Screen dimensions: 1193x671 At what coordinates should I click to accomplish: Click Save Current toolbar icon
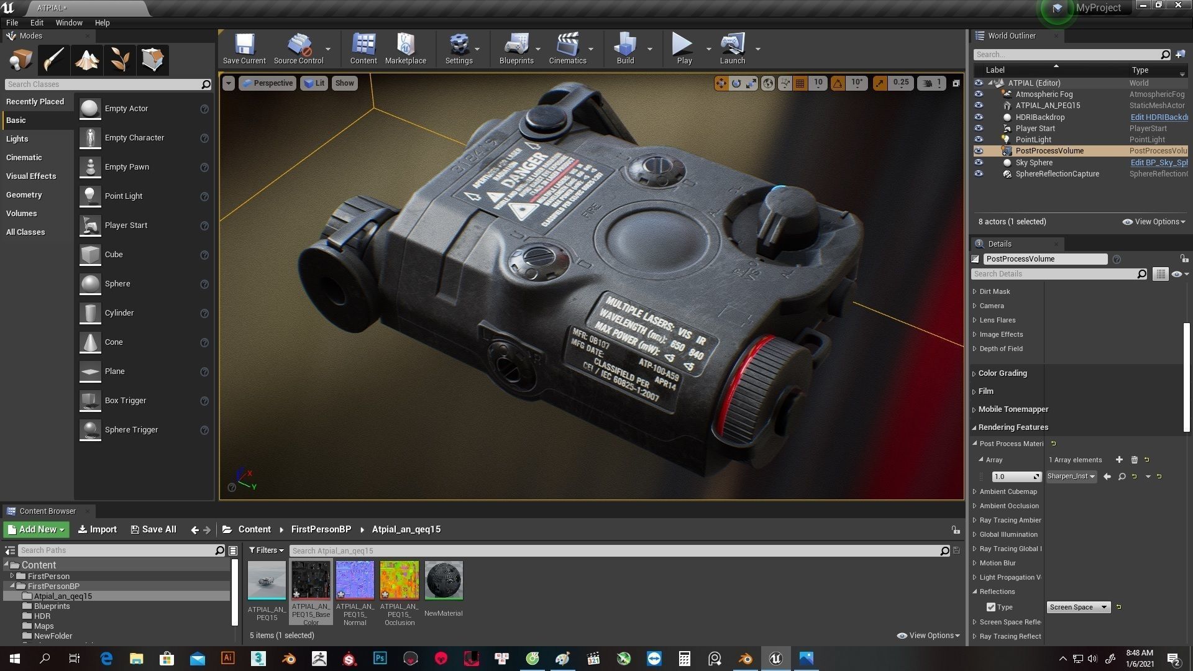244,48
